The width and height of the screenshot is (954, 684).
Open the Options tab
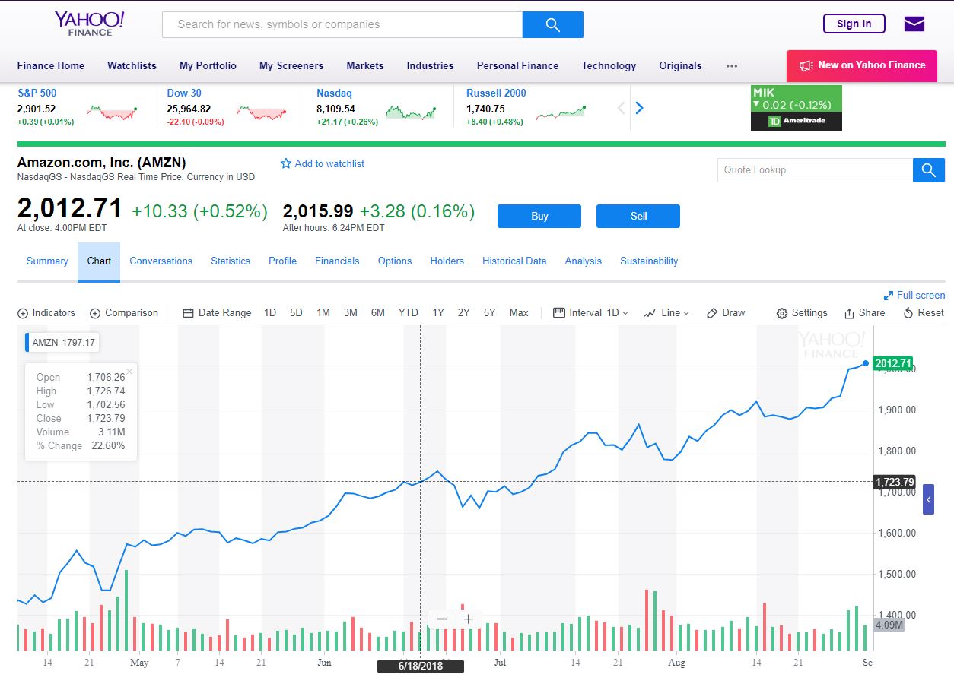tap(395, 261)
